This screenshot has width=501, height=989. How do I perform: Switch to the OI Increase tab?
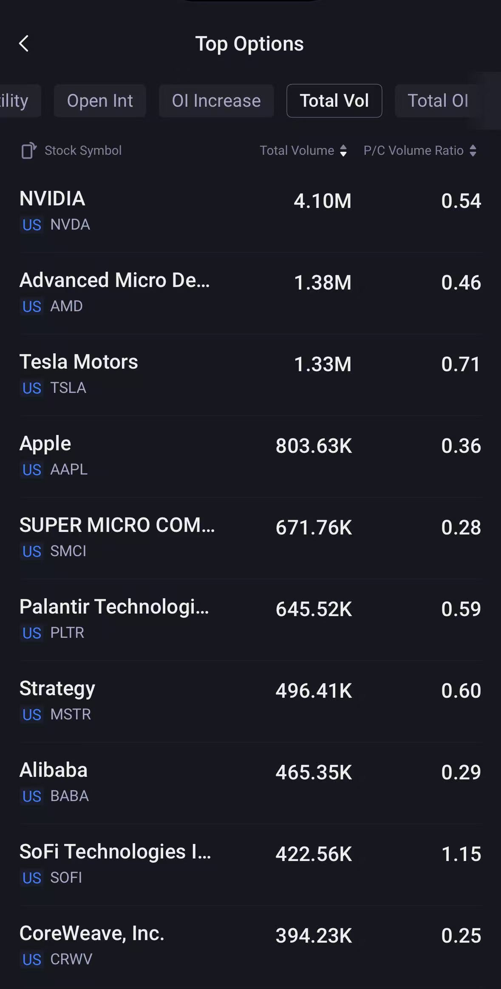click(x=216, y=101)
